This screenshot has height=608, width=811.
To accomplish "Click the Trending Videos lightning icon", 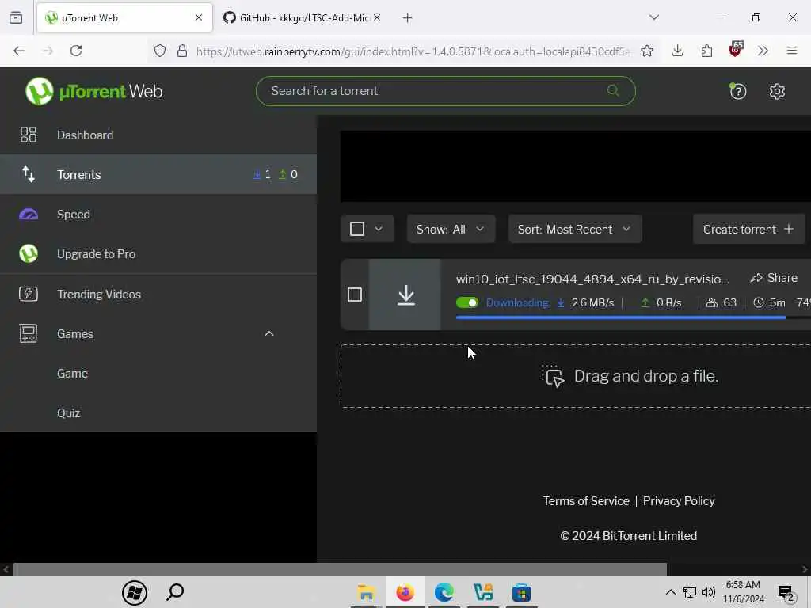I will point(29,294).
